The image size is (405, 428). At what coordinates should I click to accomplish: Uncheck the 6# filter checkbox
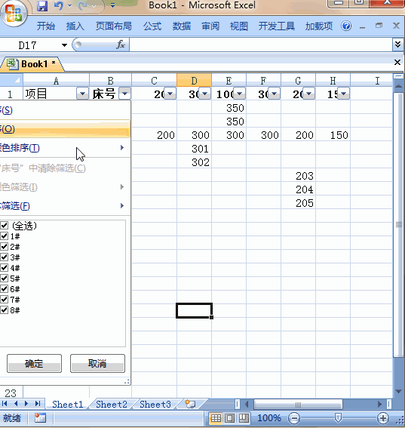(4, 289)
